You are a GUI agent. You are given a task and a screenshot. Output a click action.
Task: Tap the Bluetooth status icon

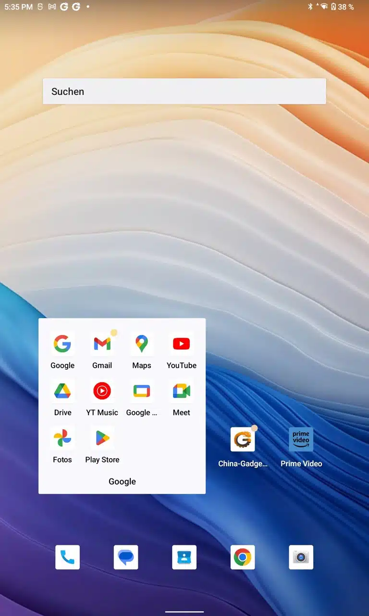coord(310,7)
